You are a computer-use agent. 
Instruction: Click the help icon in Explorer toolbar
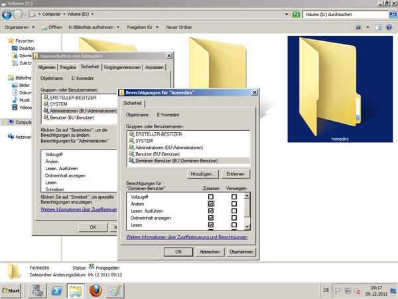coord(389,27)
